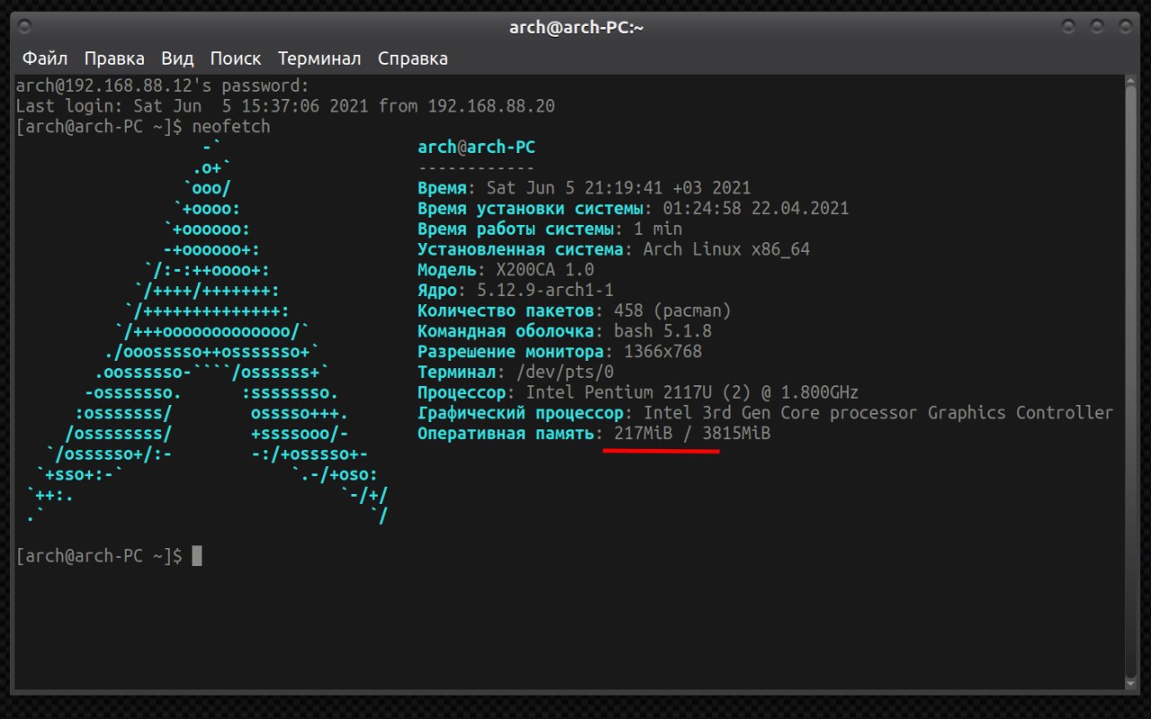Click the Last login line
Screen dimensions: 1151x719
tap(285, 106)
